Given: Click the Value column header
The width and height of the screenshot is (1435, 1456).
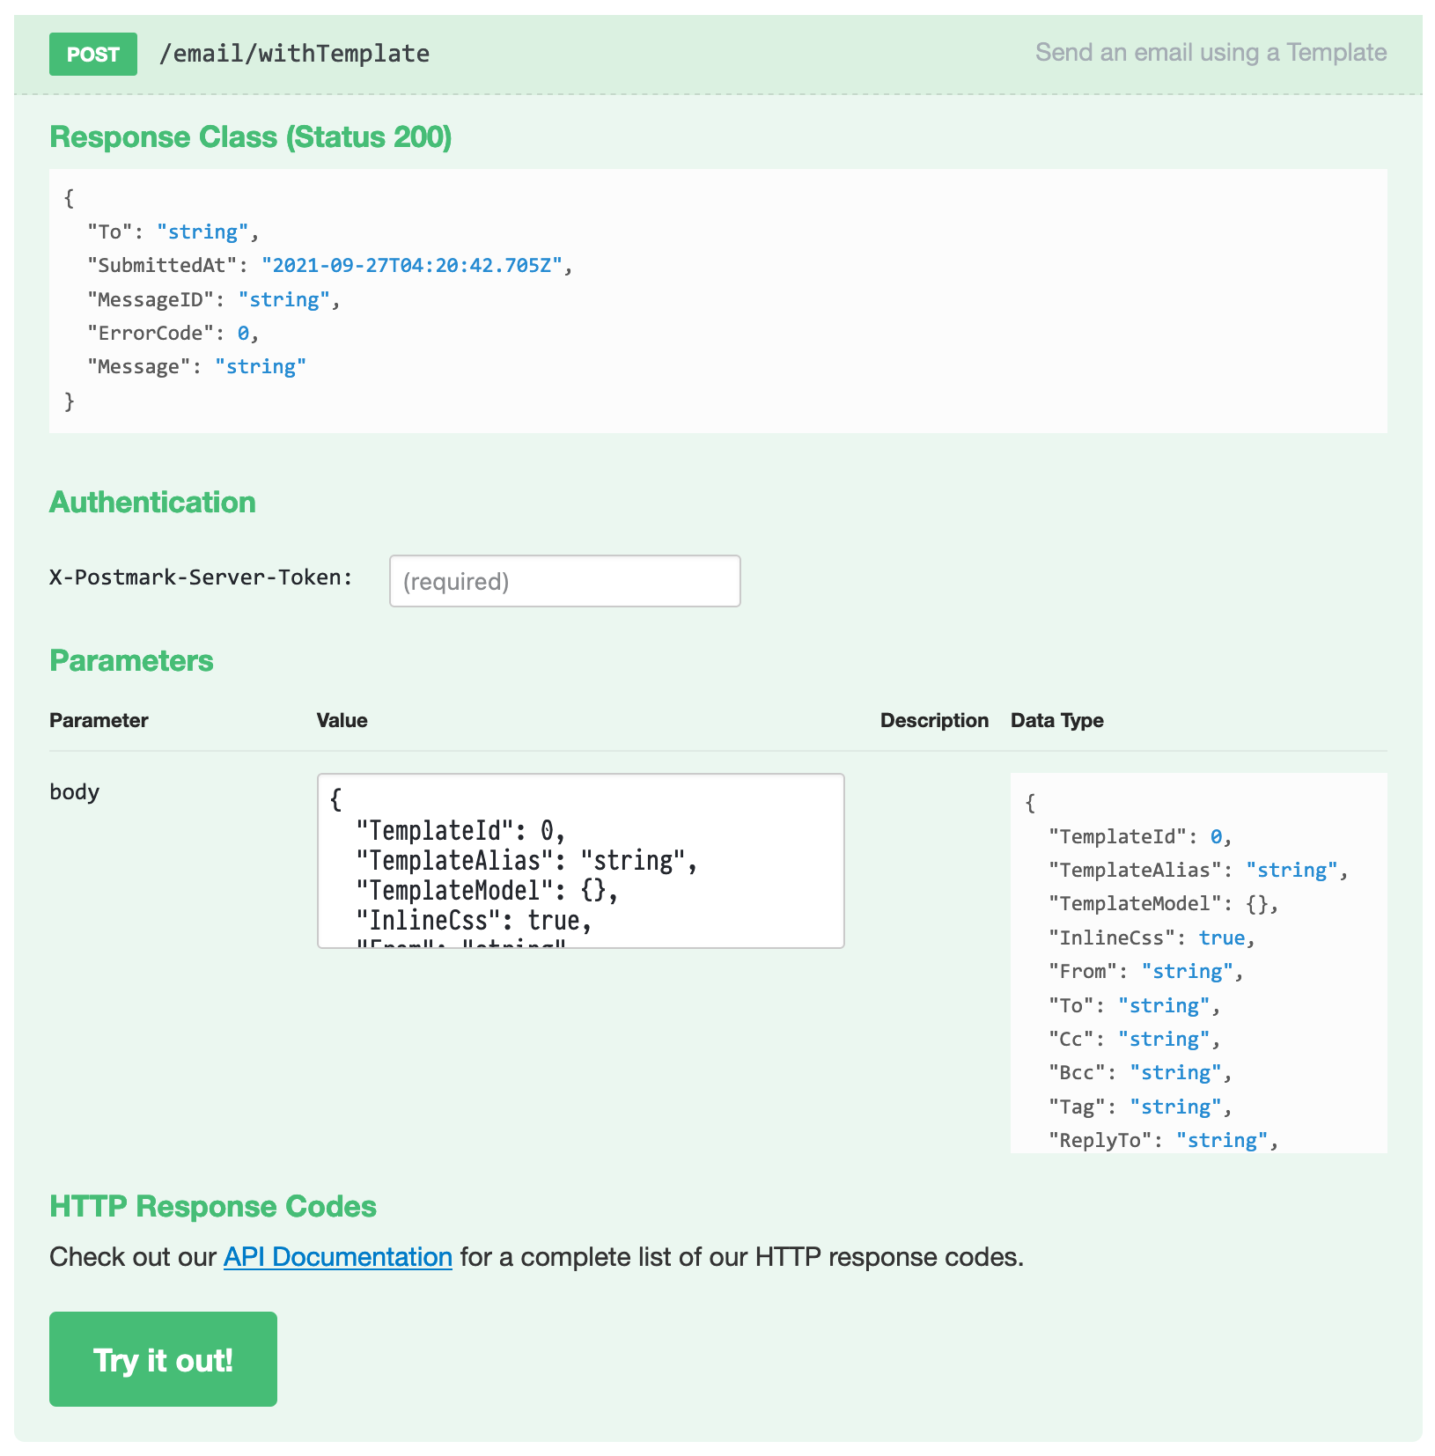Looking at the screenshot, I should (x=342, y=720).
